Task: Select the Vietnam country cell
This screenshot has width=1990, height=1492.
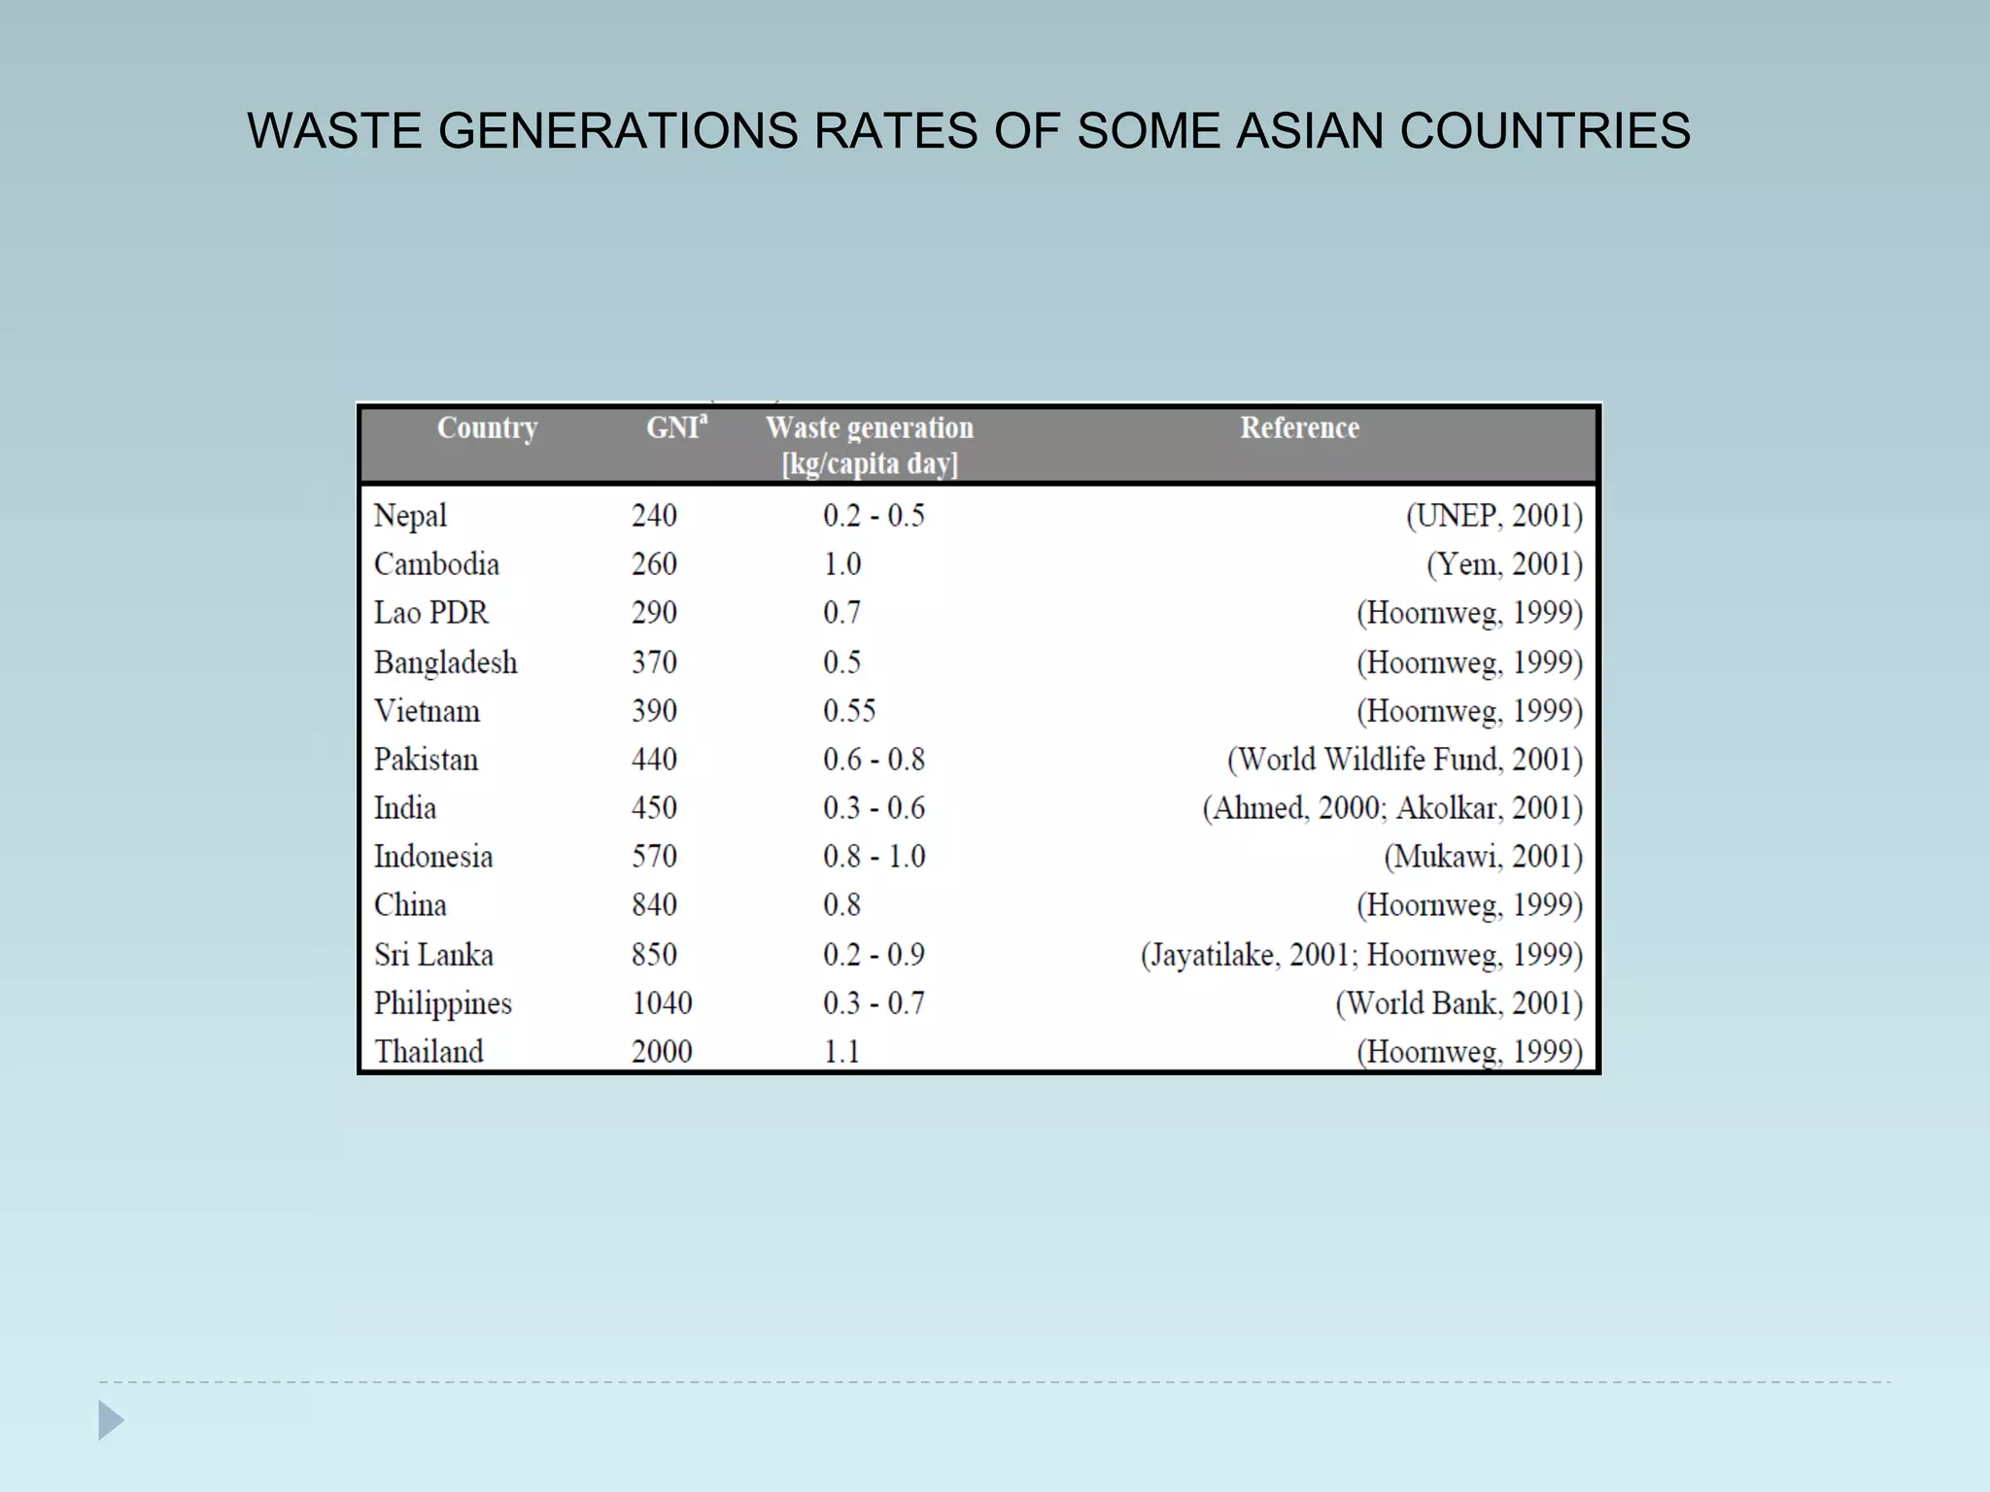Action: click(427, 711)
